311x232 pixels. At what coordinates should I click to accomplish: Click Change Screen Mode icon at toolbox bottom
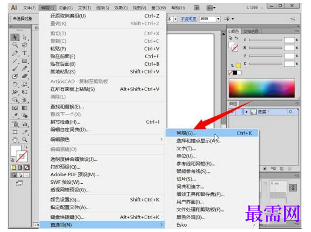(19, 183)
